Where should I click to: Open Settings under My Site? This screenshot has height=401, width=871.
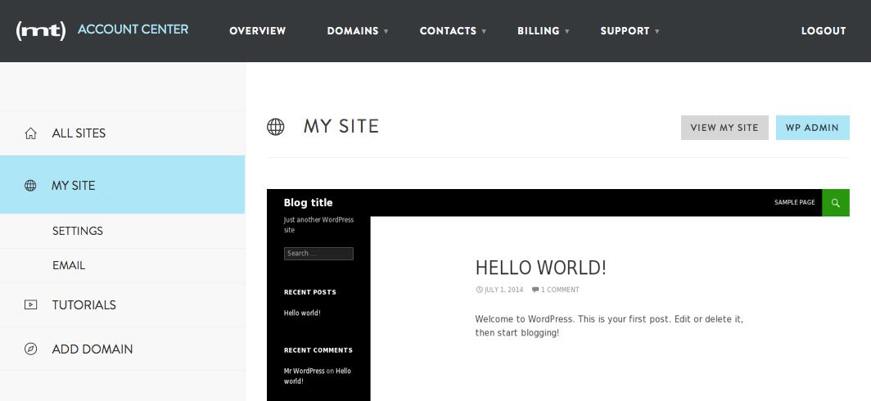click(122, 231)
